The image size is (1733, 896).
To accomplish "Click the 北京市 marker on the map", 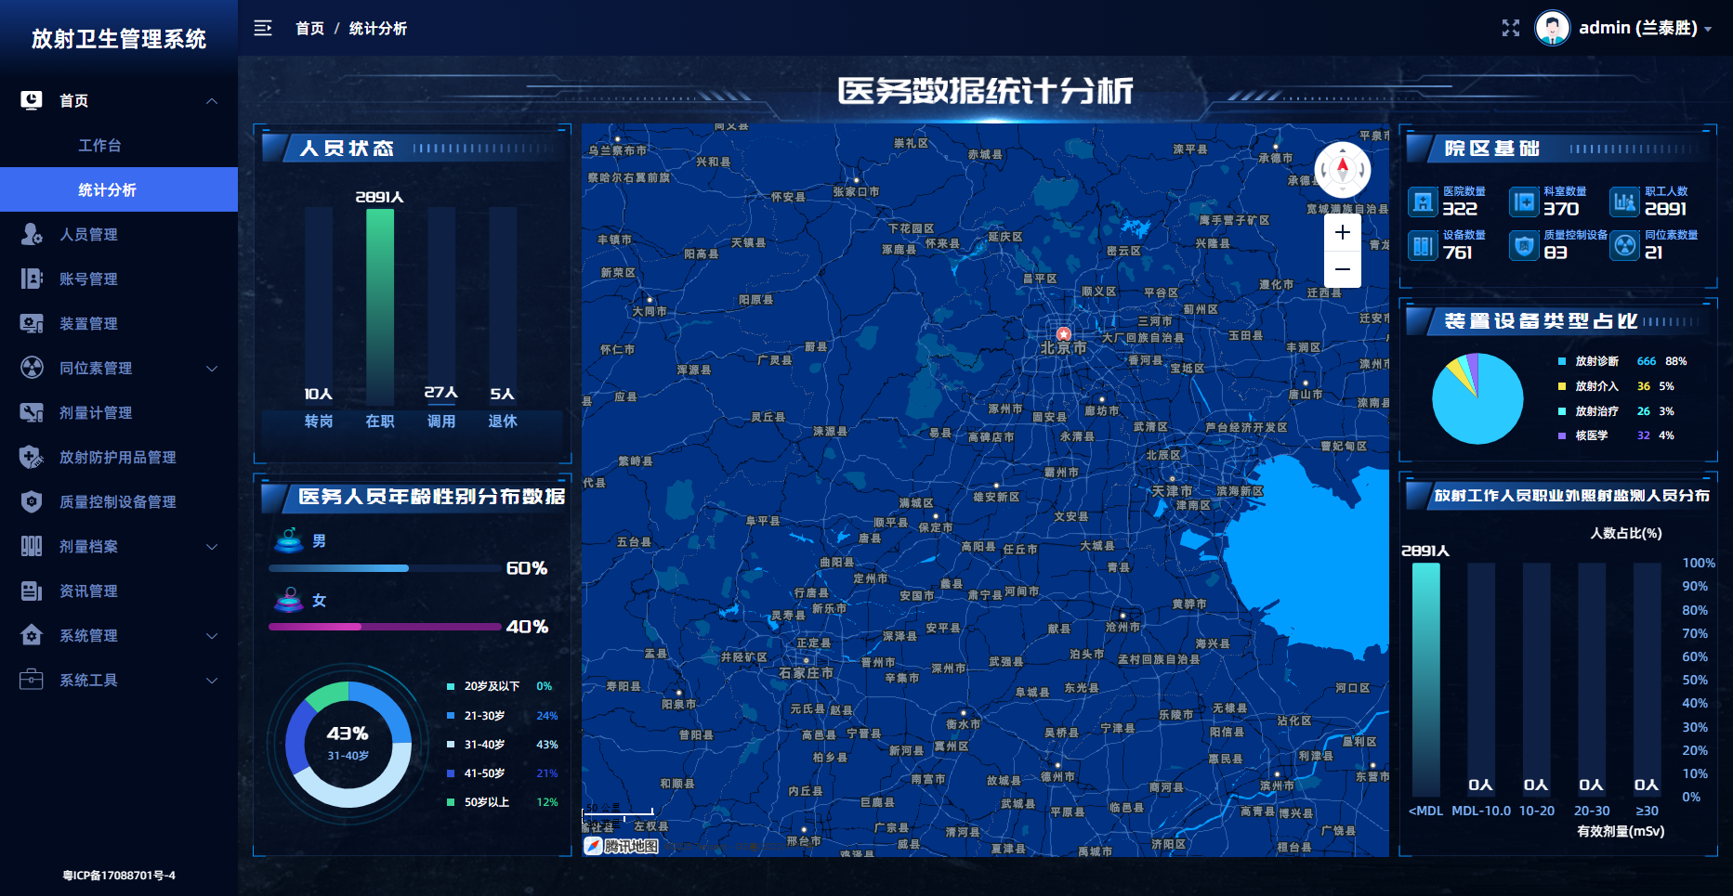I will tap(1063, 334).
